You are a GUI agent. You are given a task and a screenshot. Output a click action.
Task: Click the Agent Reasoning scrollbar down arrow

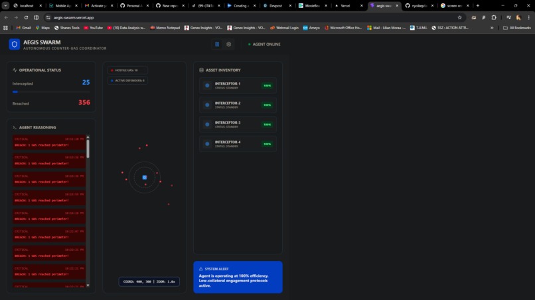pos(88,285)
